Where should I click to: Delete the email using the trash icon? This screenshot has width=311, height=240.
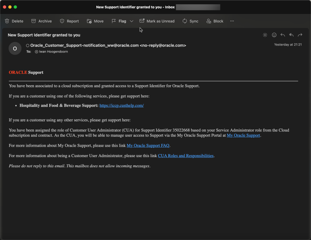point(14,21)
